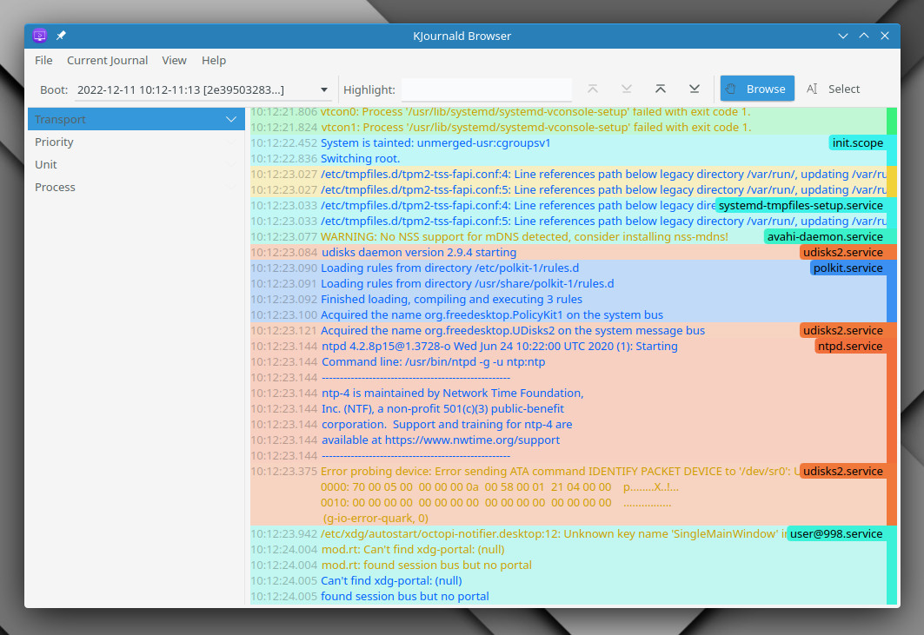Select 'found session bus but no portal' last line
Viewport: 924px width, 635px height.
pyautogui.click(x=568, y=596)
